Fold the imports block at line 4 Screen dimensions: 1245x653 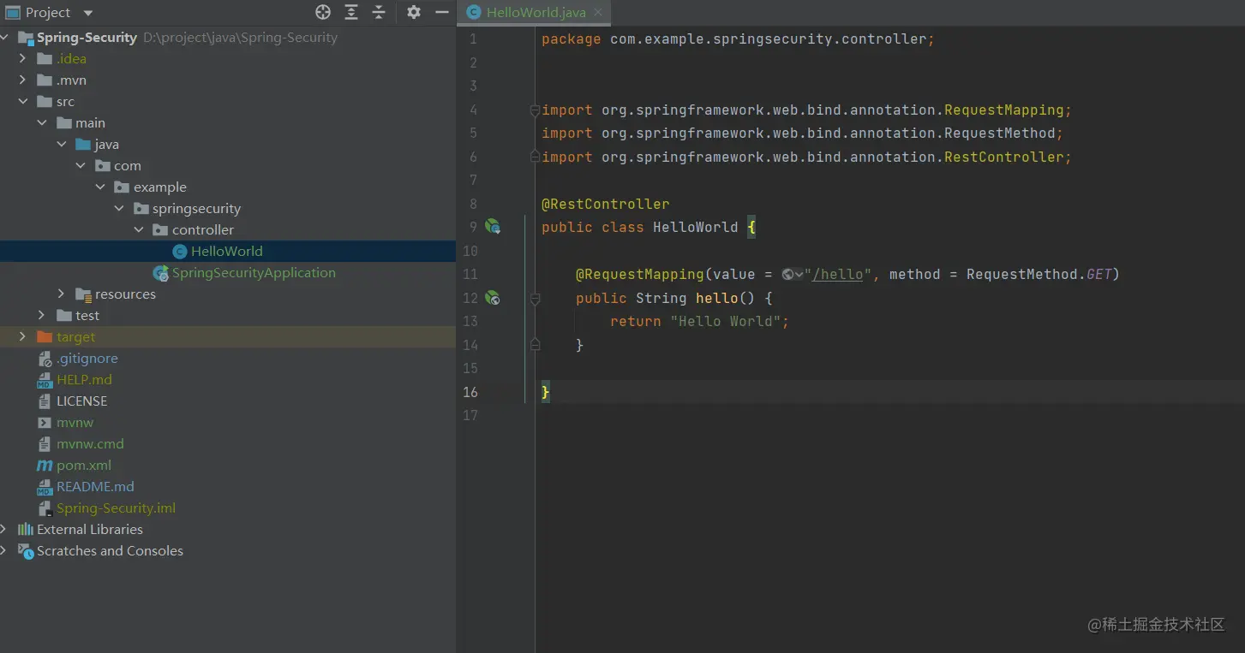coord(535,110)
